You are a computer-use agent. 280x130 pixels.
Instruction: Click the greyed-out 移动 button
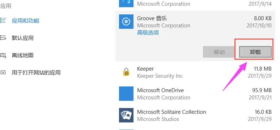[x=219, y=52]
